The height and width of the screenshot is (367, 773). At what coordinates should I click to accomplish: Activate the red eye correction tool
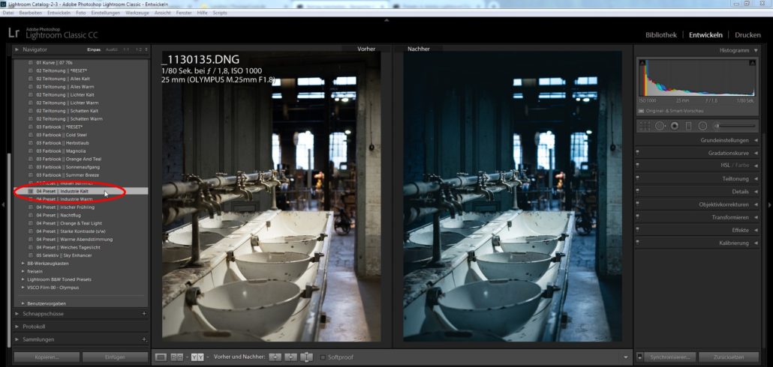[x=674, y=126]
